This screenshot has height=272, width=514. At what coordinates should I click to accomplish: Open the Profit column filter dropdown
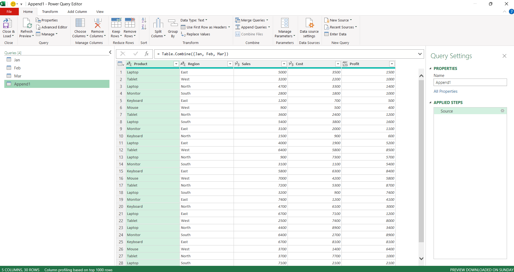[392, 64]
